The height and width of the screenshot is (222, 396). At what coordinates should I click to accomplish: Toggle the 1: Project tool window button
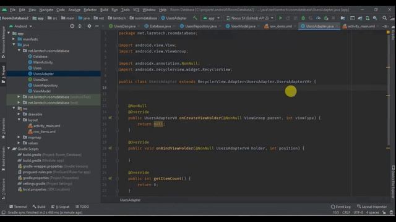pyautogui.click(x=3, y=75)
